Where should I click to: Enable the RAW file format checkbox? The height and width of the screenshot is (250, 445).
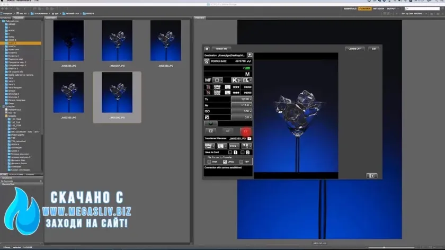click(x=209, y=162)
